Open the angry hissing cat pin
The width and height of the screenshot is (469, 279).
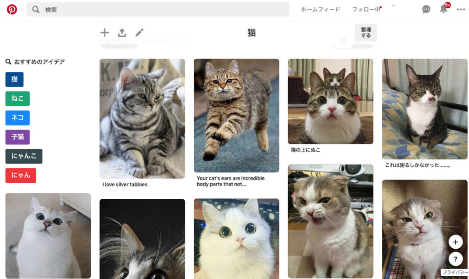331,221
